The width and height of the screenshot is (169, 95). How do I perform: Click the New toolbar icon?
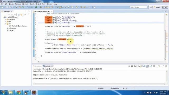(x=2, y=7)
